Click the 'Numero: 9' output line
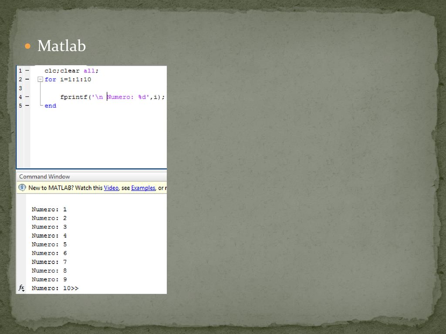The image size is (446, 334). tap(49, 280)
